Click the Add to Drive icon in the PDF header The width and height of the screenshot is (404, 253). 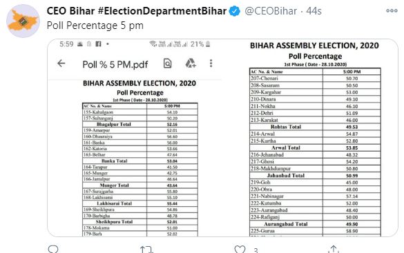191,63
